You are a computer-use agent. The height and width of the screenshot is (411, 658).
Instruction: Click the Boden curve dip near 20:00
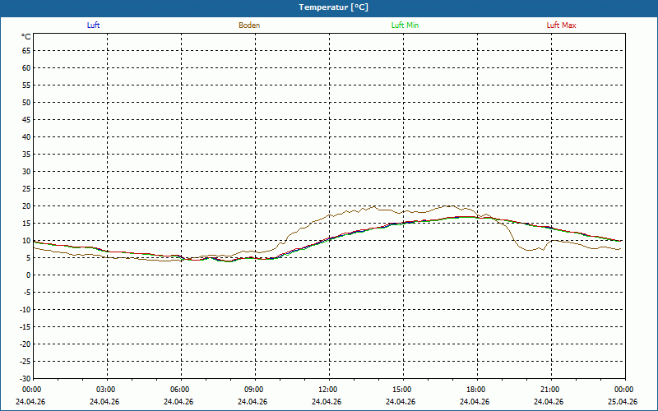pyautogui.click(x=530, y=250)
